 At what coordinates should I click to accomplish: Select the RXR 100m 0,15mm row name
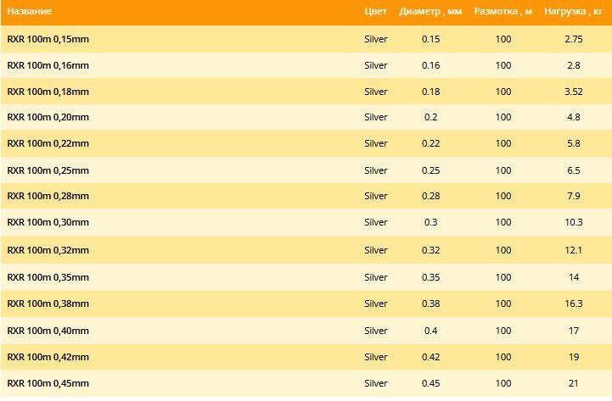click(x=48, y=39)
